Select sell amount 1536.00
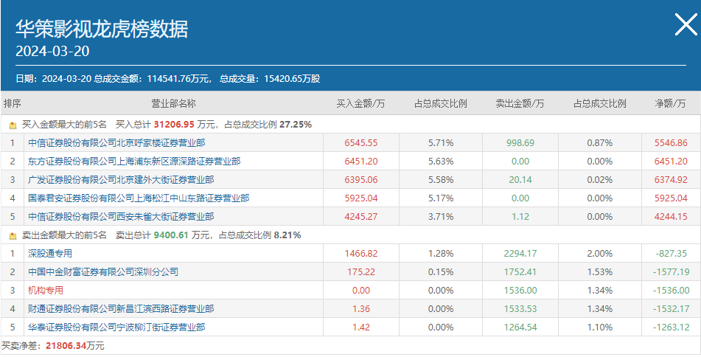 [520, 291]
